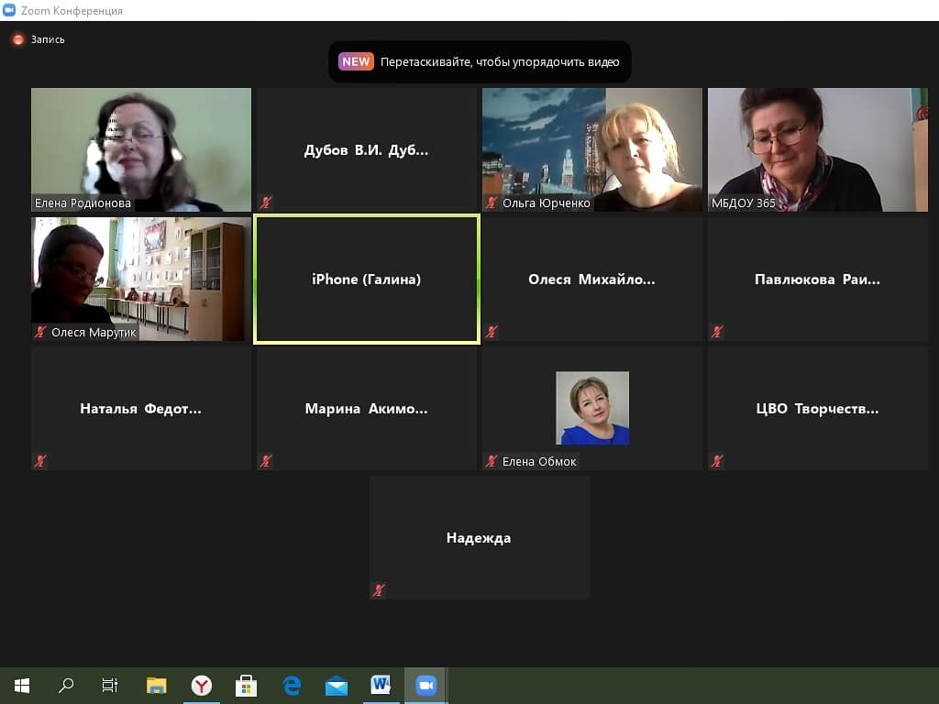Click muted mic icon on Наталья Федот... tile
Screen dimensions: 939x704
(x=40, y=461)
